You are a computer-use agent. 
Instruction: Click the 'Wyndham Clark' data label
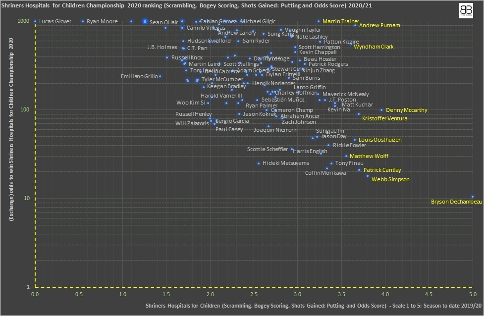click(x=374, y=47)
